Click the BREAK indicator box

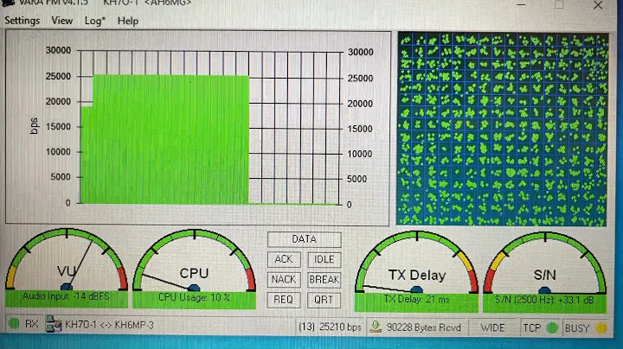coord(324,279)
